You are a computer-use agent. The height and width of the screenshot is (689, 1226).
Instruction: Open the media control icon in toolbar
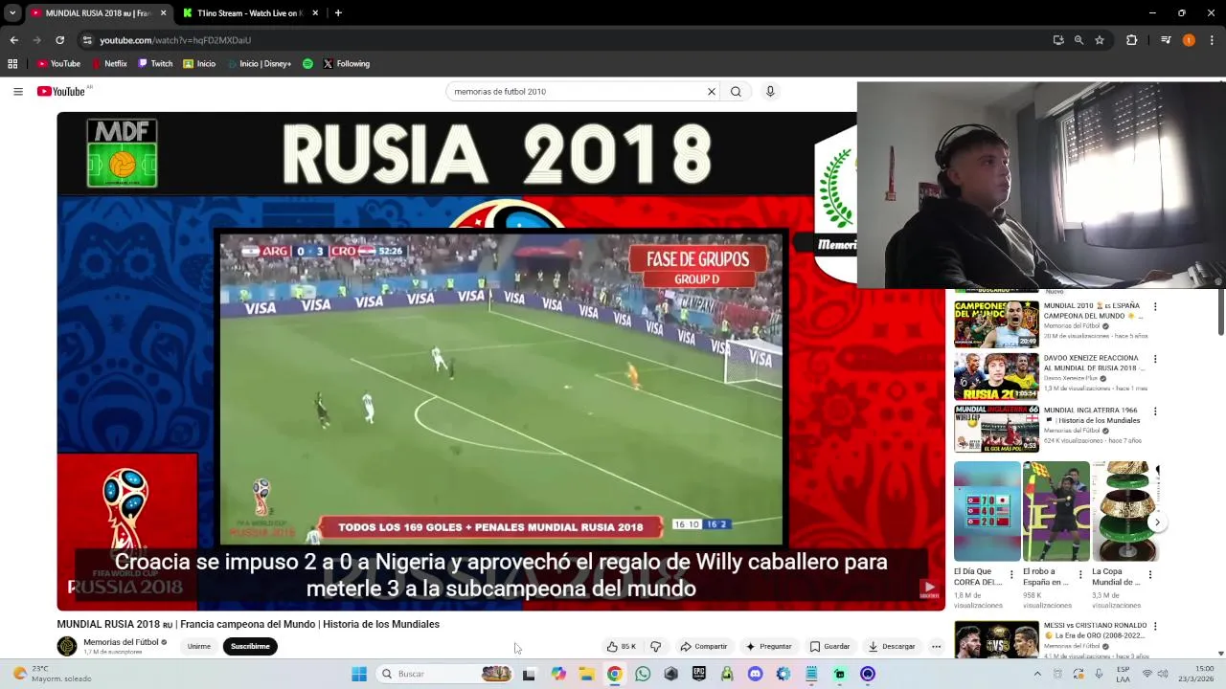[1166, 40]
